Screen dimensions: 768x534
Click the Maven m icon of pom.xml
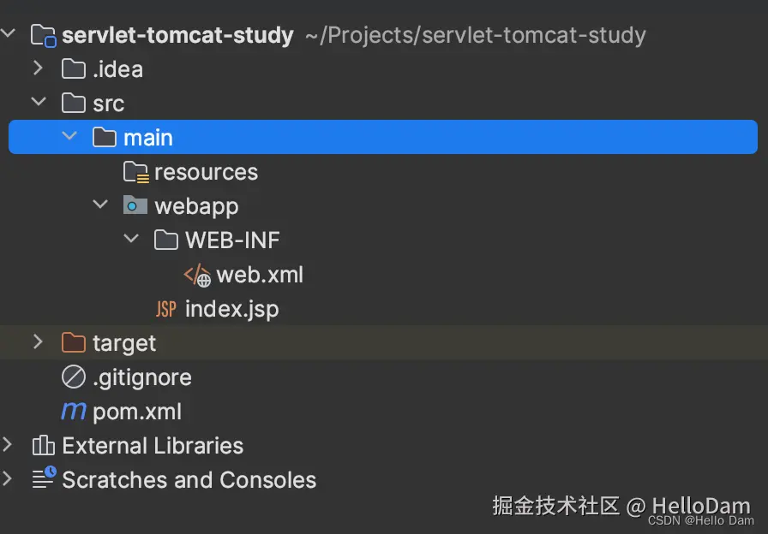(74, 412)
